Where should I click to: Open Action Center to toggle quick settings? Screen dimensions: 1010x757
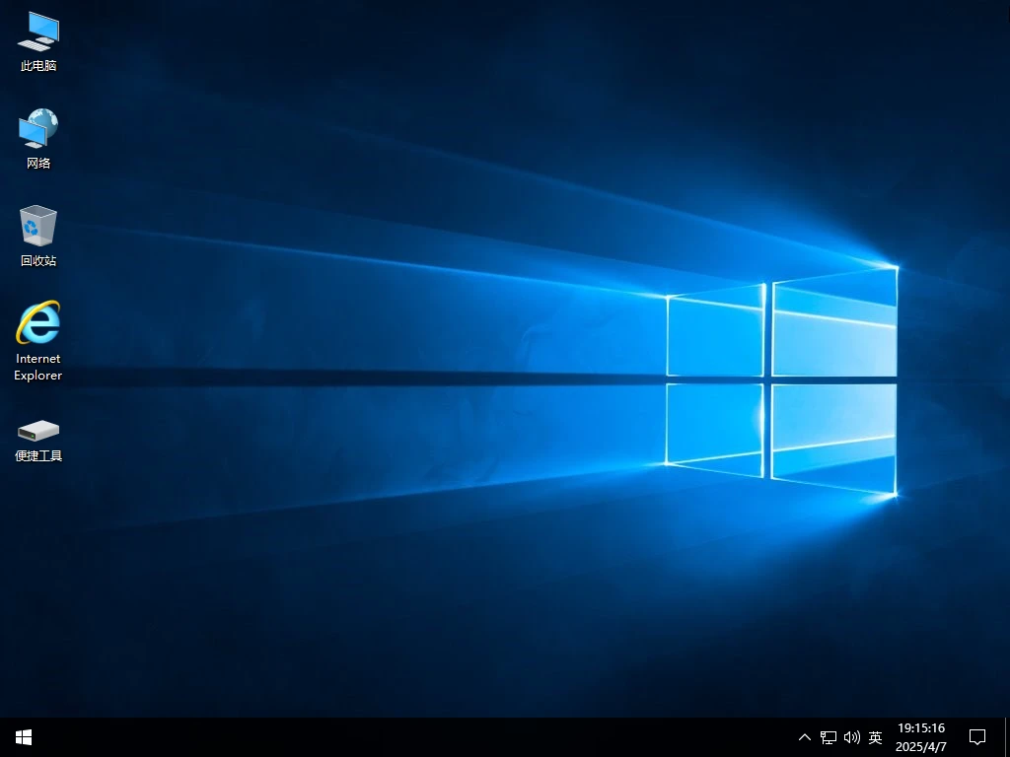point(977,736)
